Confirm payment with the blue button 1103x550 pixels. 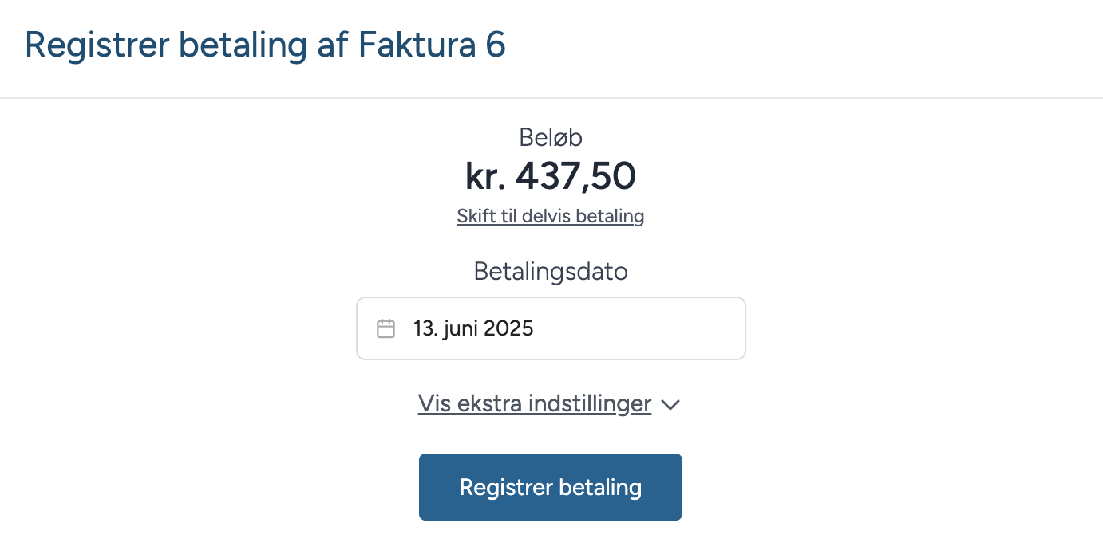pyautogui.click(x=550, y=487)
